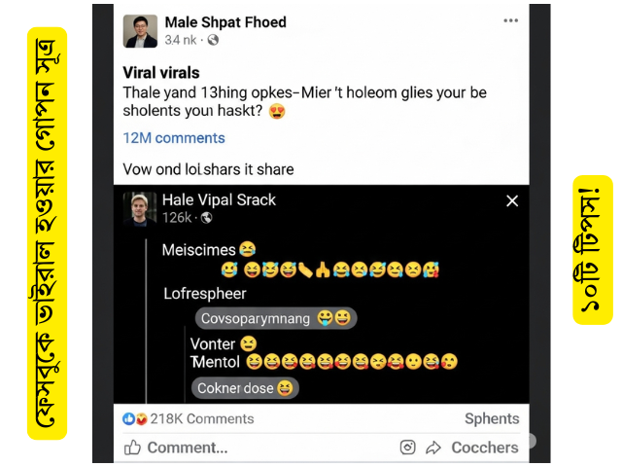The width and height of the screenshot is (622, 467).
Task: Click the like reaction icon near 218K
Action: pos(129,418)
